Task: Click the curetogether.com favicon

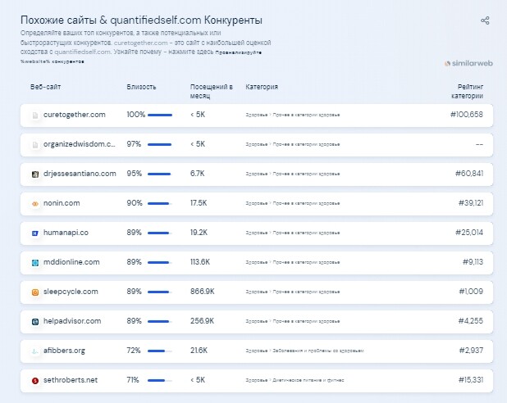Action: click(x=35, y=115)
